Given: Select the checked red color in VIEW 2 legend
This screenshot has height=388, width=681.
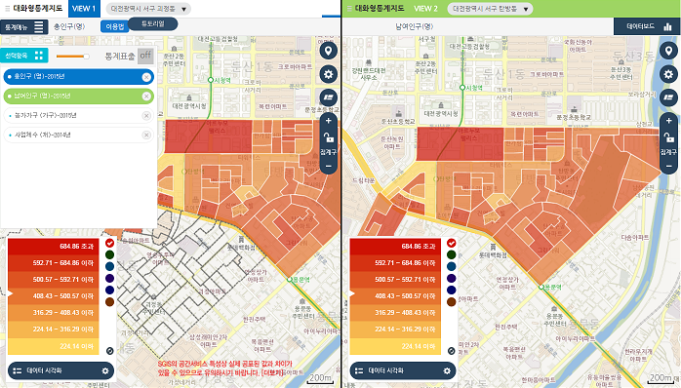Looking at the screenshot, I should pos(452,243).
